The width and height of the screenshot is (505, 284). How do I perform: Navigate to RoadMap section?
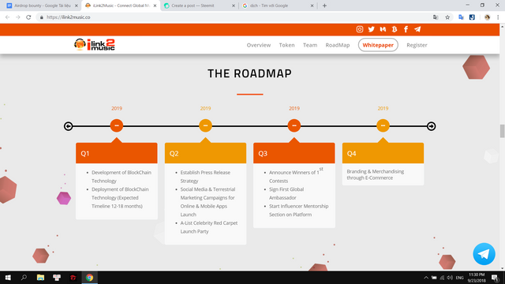(338, 45)
